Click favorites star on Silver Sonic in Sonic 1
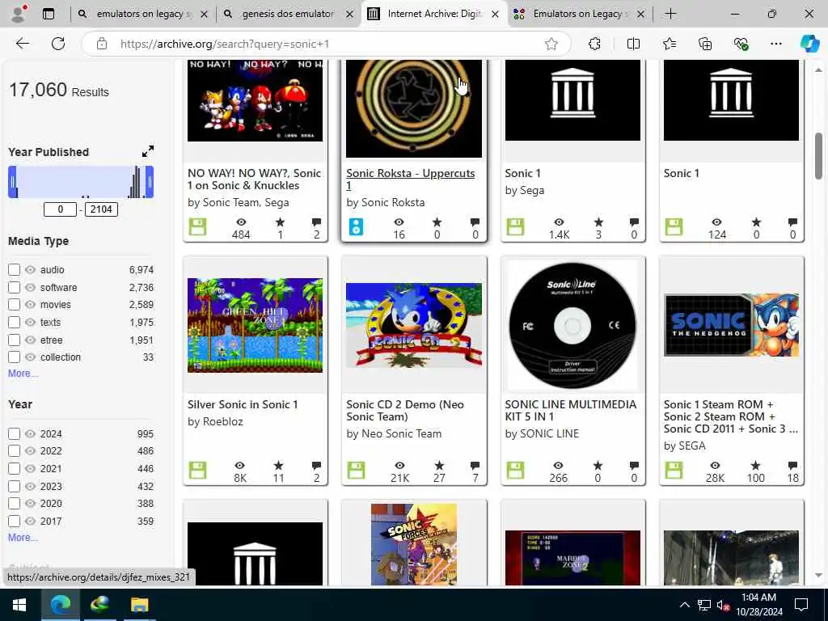The height and width of the screenshot is (621, 828). (x=278, y=465)
